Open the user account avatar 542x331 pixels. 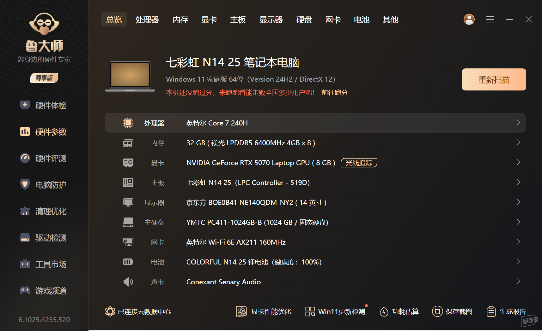tap(469, 20)
